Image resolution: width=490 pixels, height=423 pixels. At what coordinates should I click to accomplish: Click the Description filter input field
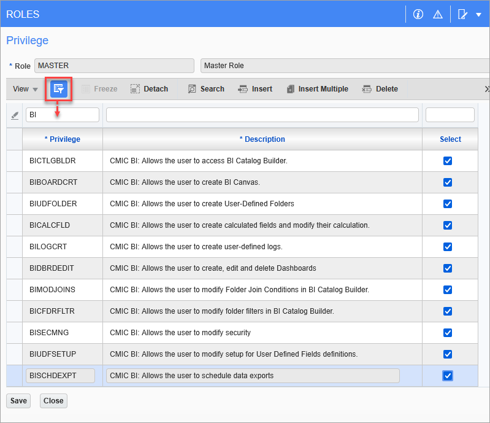point(262,115)
